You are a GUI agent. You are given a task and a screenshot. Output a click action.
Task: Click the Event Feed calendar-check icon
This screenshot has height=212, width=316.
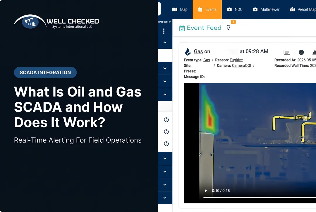[x=182, y=28]
